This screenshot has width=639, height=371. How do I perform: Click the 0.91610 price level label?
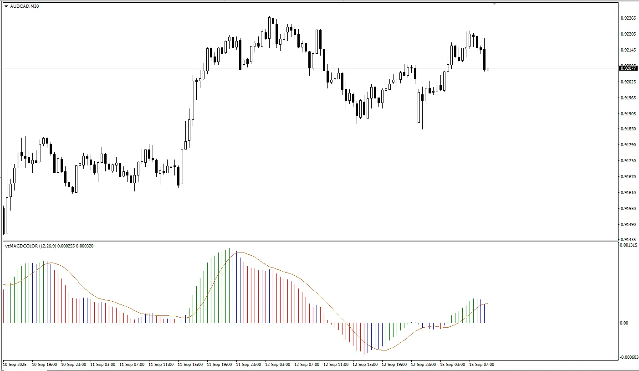point(628,193)
